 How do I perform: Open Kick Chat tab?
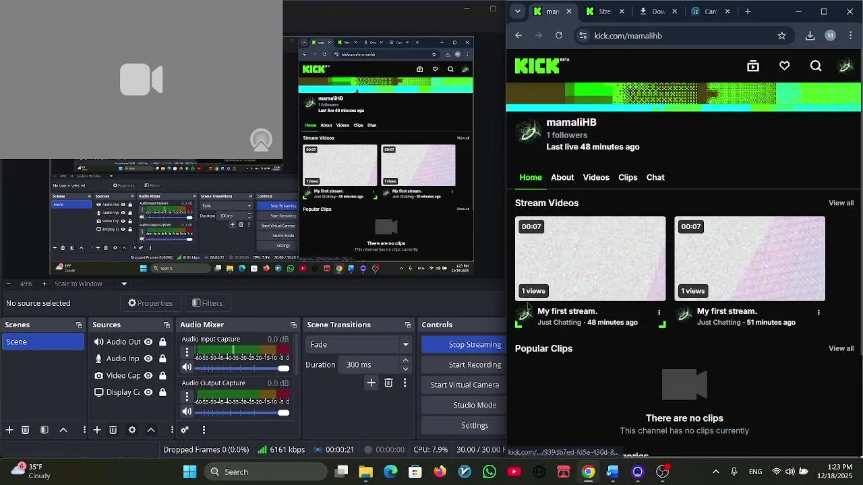[x=655, y=177]
